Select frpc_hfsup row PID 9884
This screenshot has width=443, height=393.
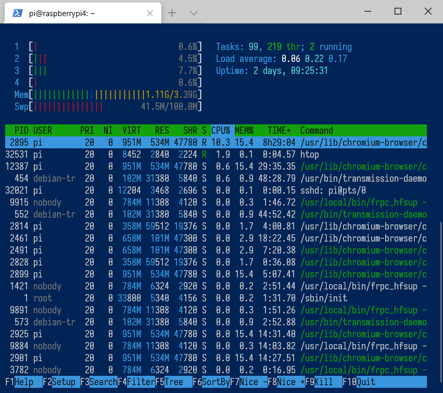click(x=216, y=346)
